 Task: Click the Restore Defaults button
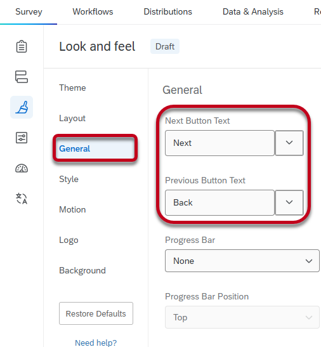coord(96,313)
